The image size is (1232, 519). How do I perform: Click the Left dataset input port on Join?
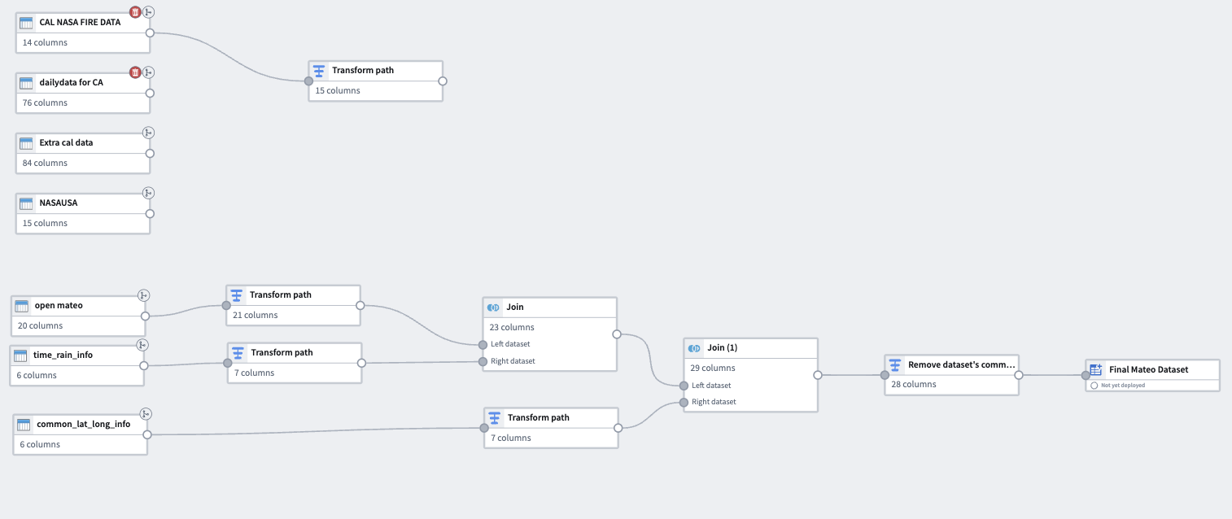pos(483,344)
